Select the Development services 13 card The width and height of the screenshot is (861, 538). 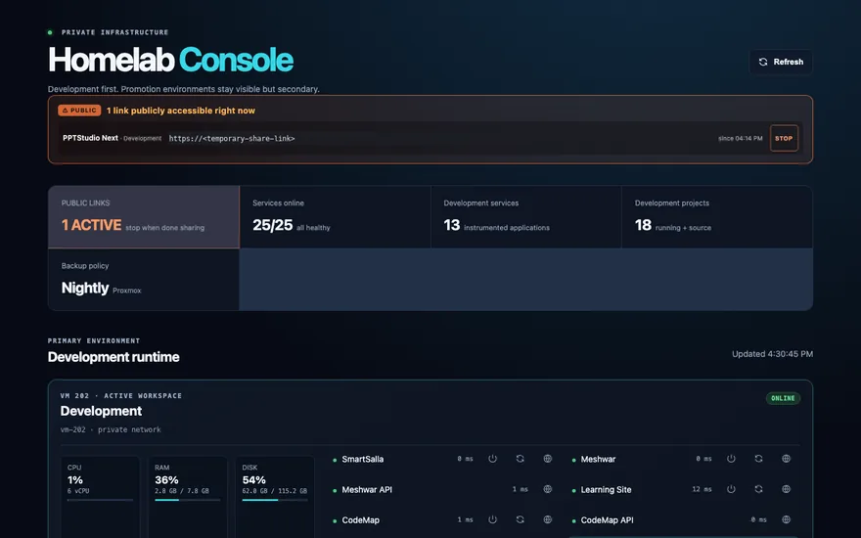(x=526, y=217)
